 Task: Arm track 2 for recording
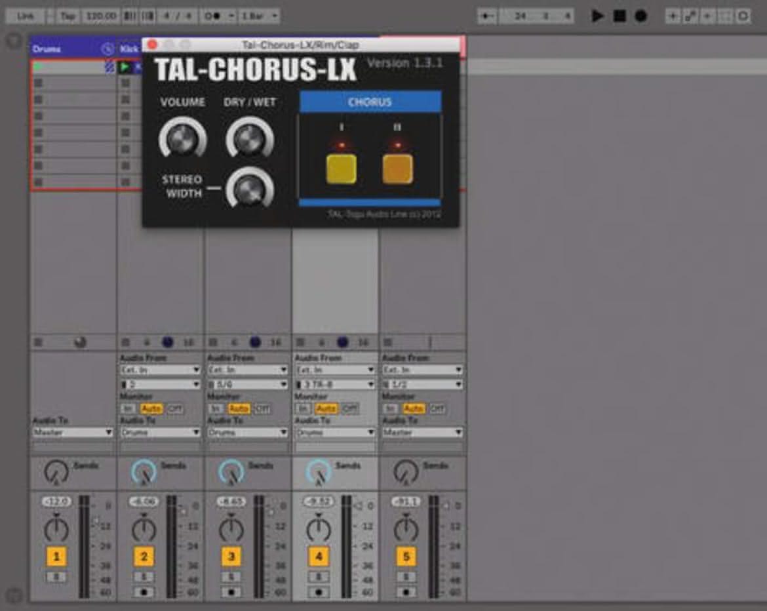click(144, 593)
